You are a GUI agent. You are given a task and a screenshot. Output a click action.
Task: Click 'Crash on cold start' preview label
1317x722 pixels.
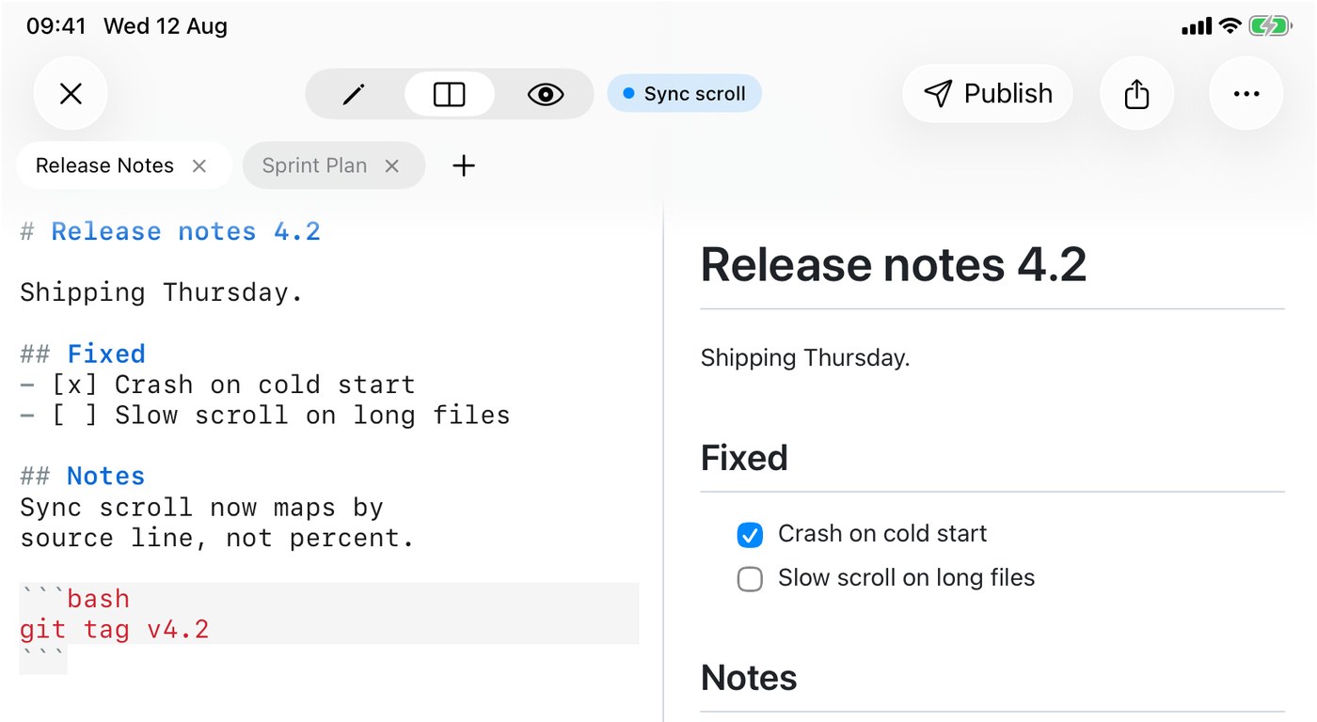pos(882,534)
